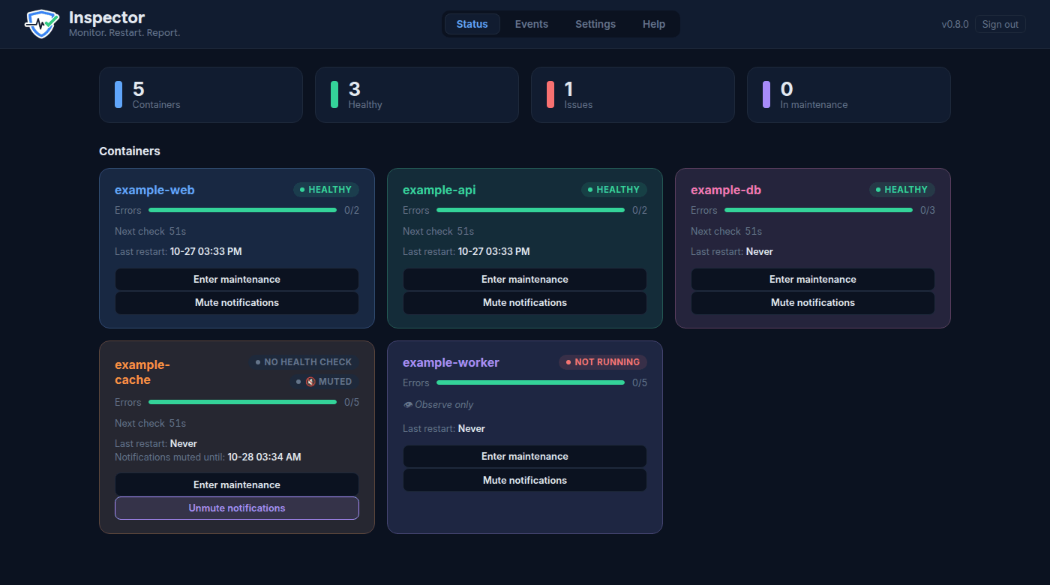The image size is (1050, 585).
Task: Click the example-cache errors progress bar
Action: 243,402
